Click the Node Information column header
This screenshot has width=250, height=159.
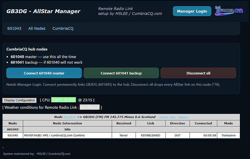coord(67,123)
